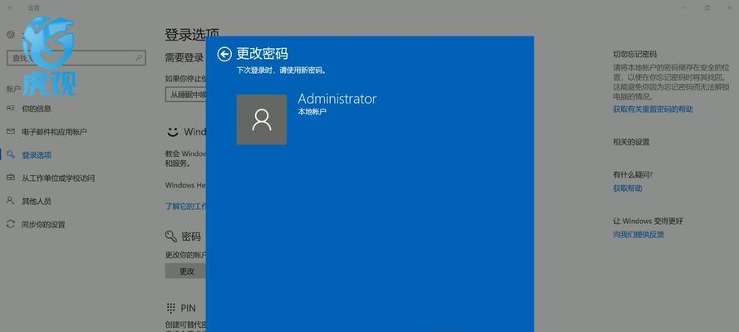Click the briefcase icon for work access
Screen dimensions: 739x332
pos(11,178)
